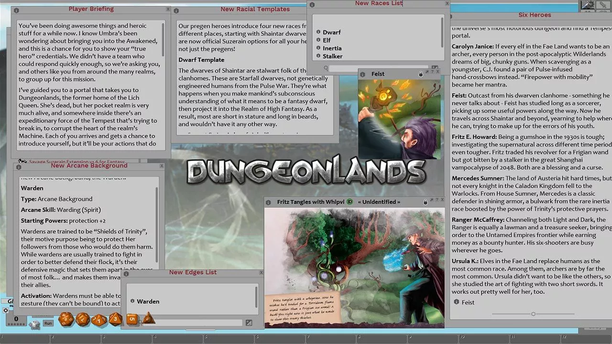
Task: Toggle the lock on the Feist image window
Action: click(421, 74)
